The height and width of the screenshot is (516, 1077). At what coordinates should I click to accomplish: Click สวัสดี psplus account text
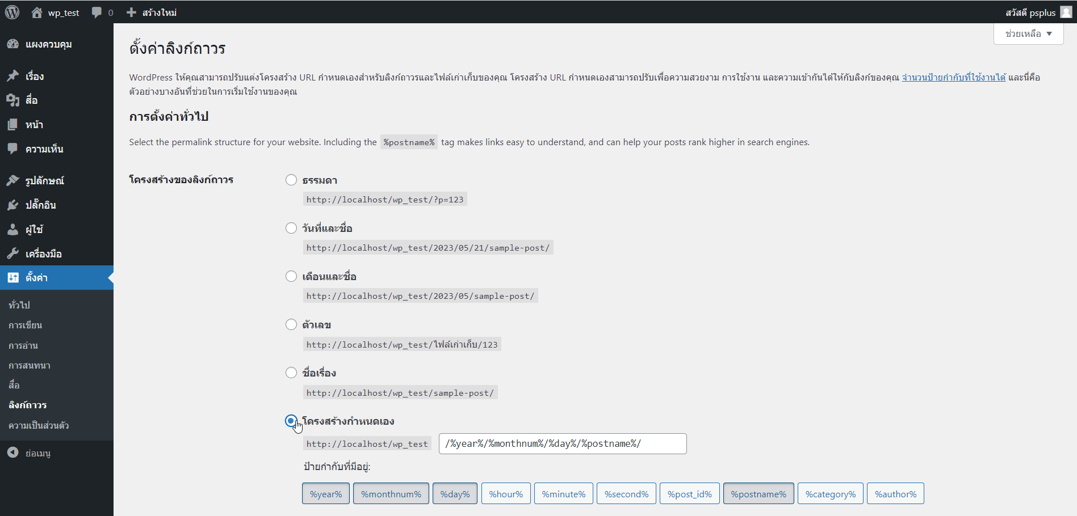click(1030, 12)
